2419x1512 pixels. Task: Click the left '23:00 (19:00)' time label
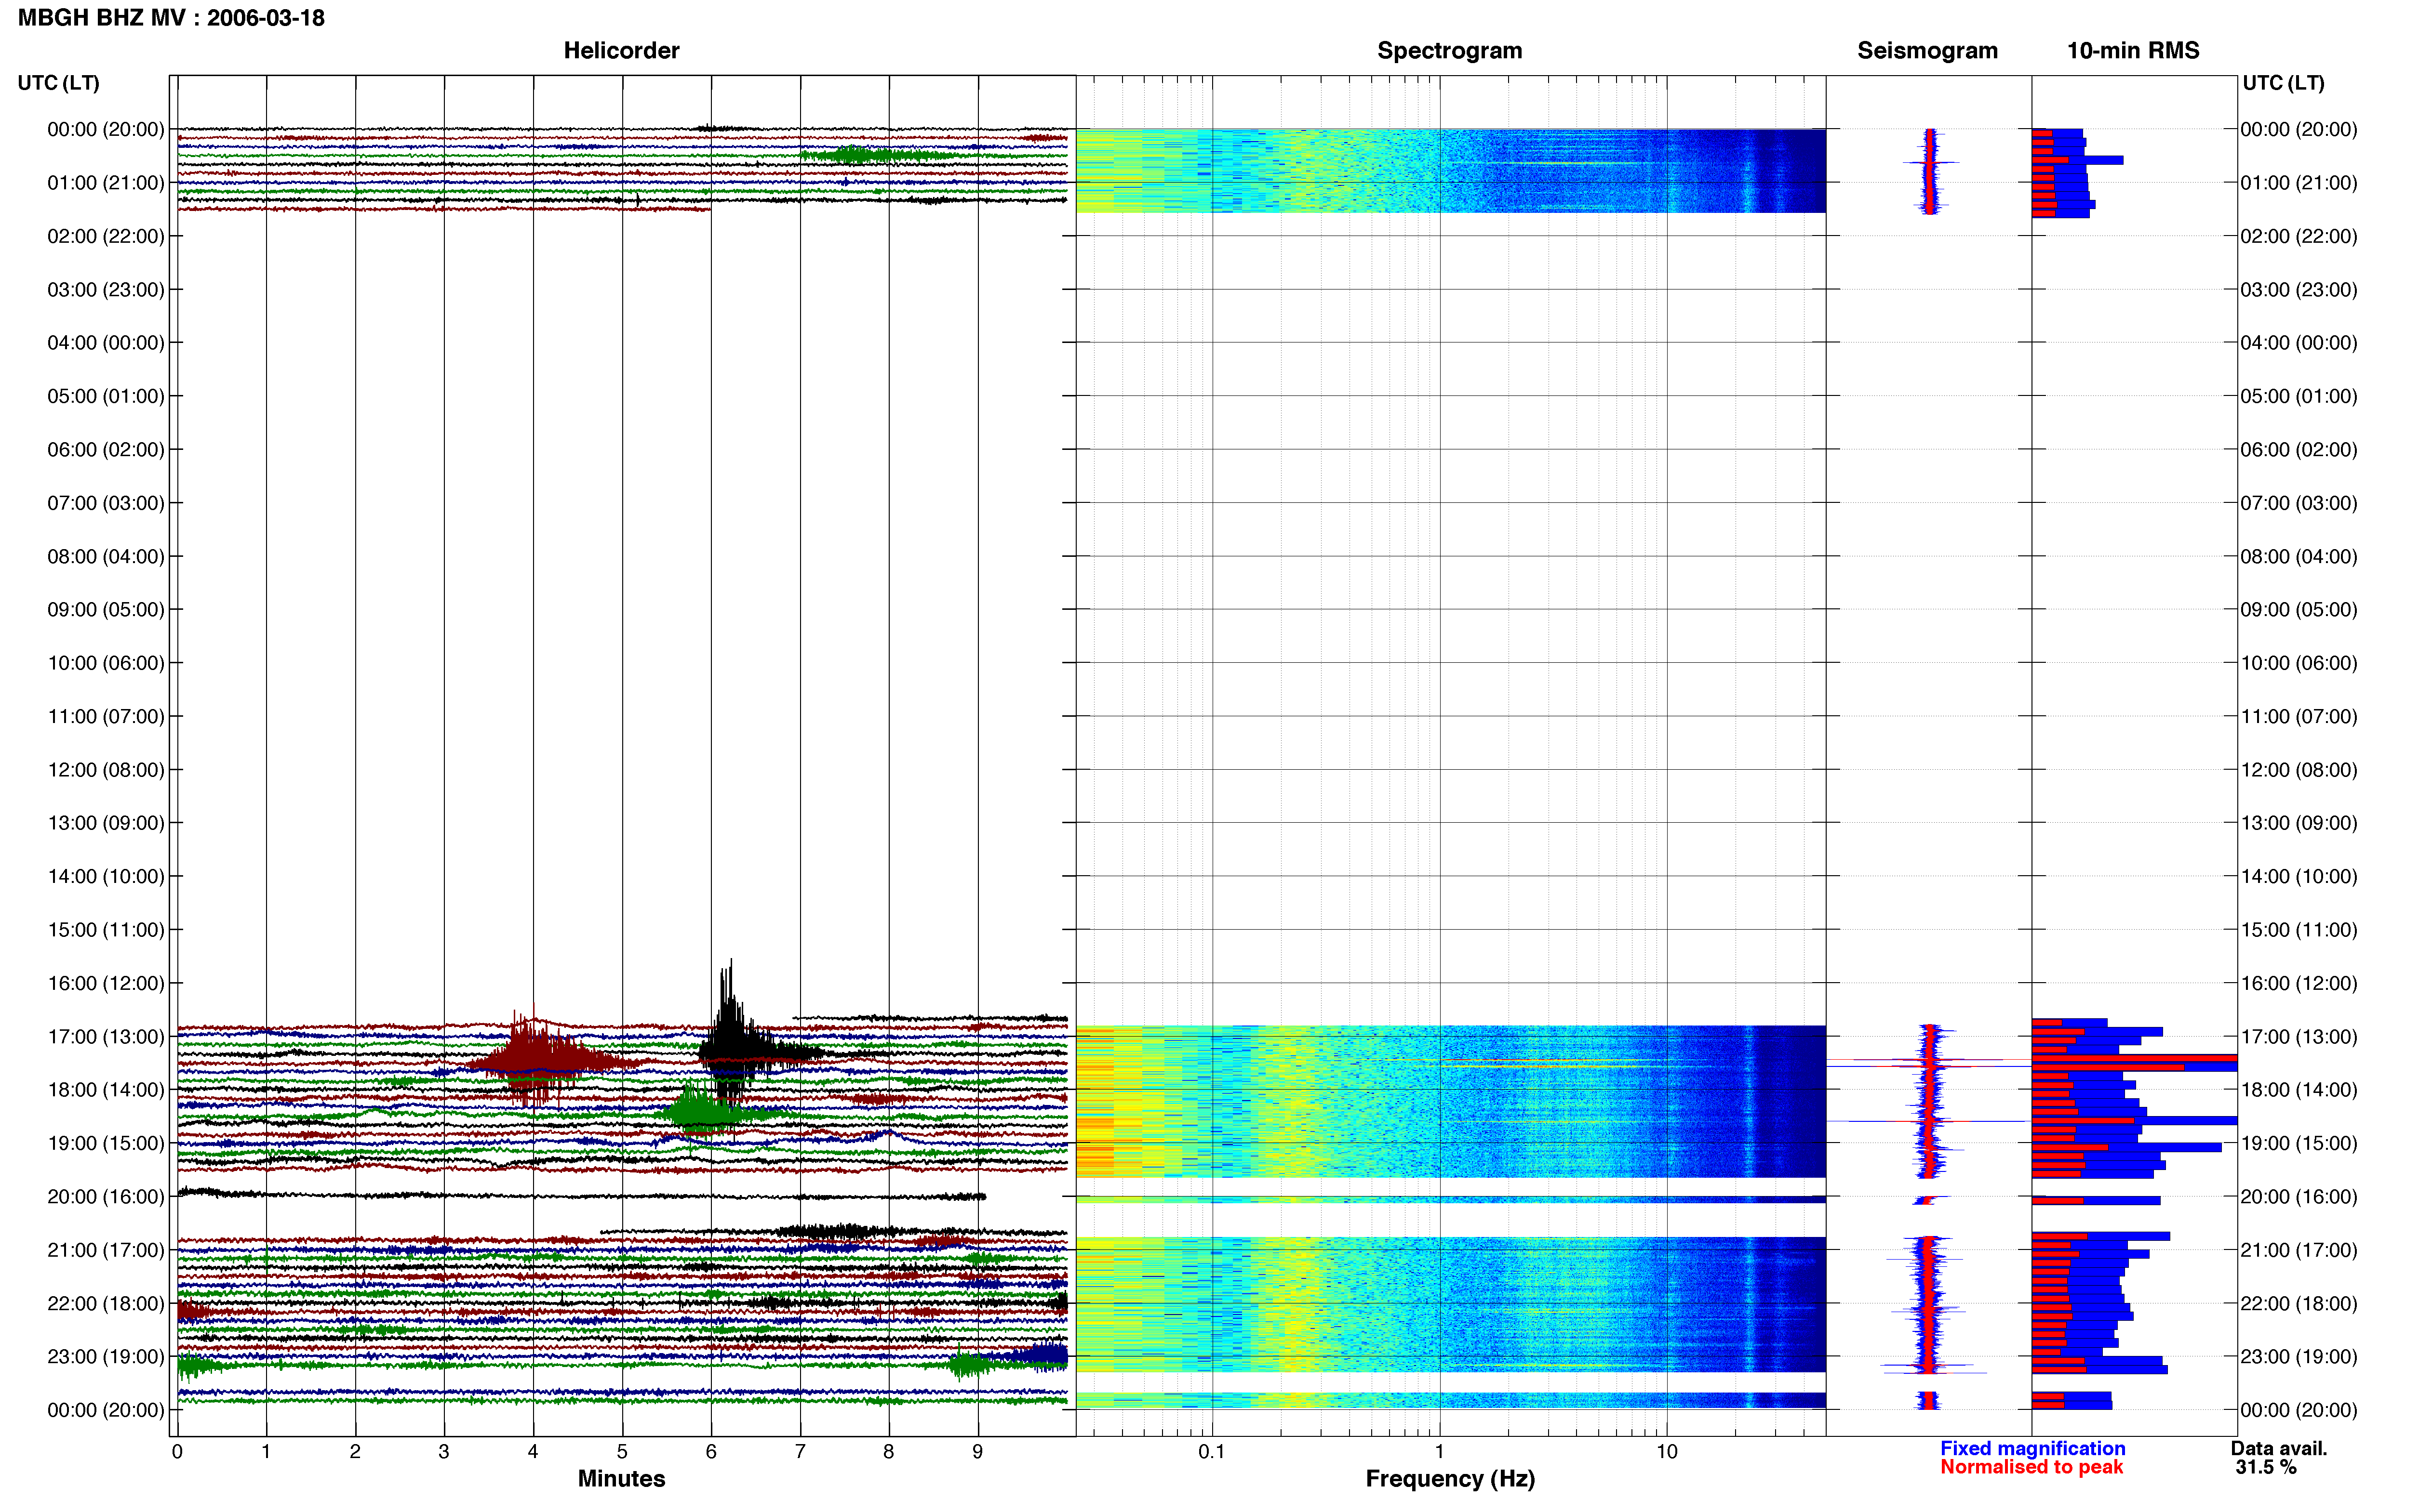[105, 1357]
